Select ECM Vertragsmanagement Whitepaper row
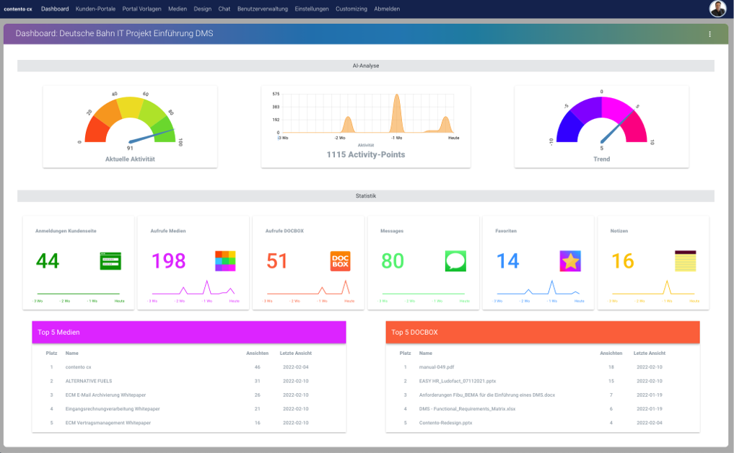Image resolution: width=734 pixels, height=453 pixels. pos(189,423)
